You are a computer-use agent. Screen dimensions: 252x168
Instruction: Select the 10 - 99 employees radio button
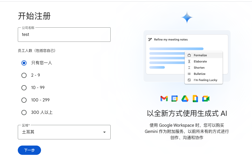tap(24, 88)
